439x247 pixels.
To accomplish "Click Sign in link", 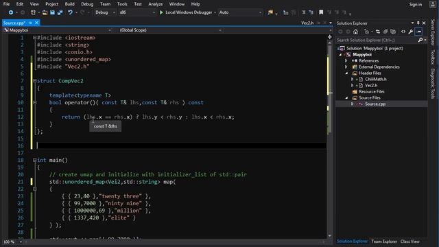I will point(416,4).
